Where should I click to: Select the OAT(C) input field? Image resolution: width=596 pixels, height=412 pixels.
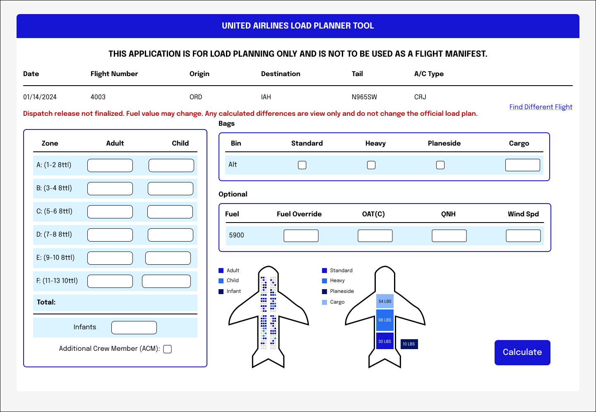point(375,236)
